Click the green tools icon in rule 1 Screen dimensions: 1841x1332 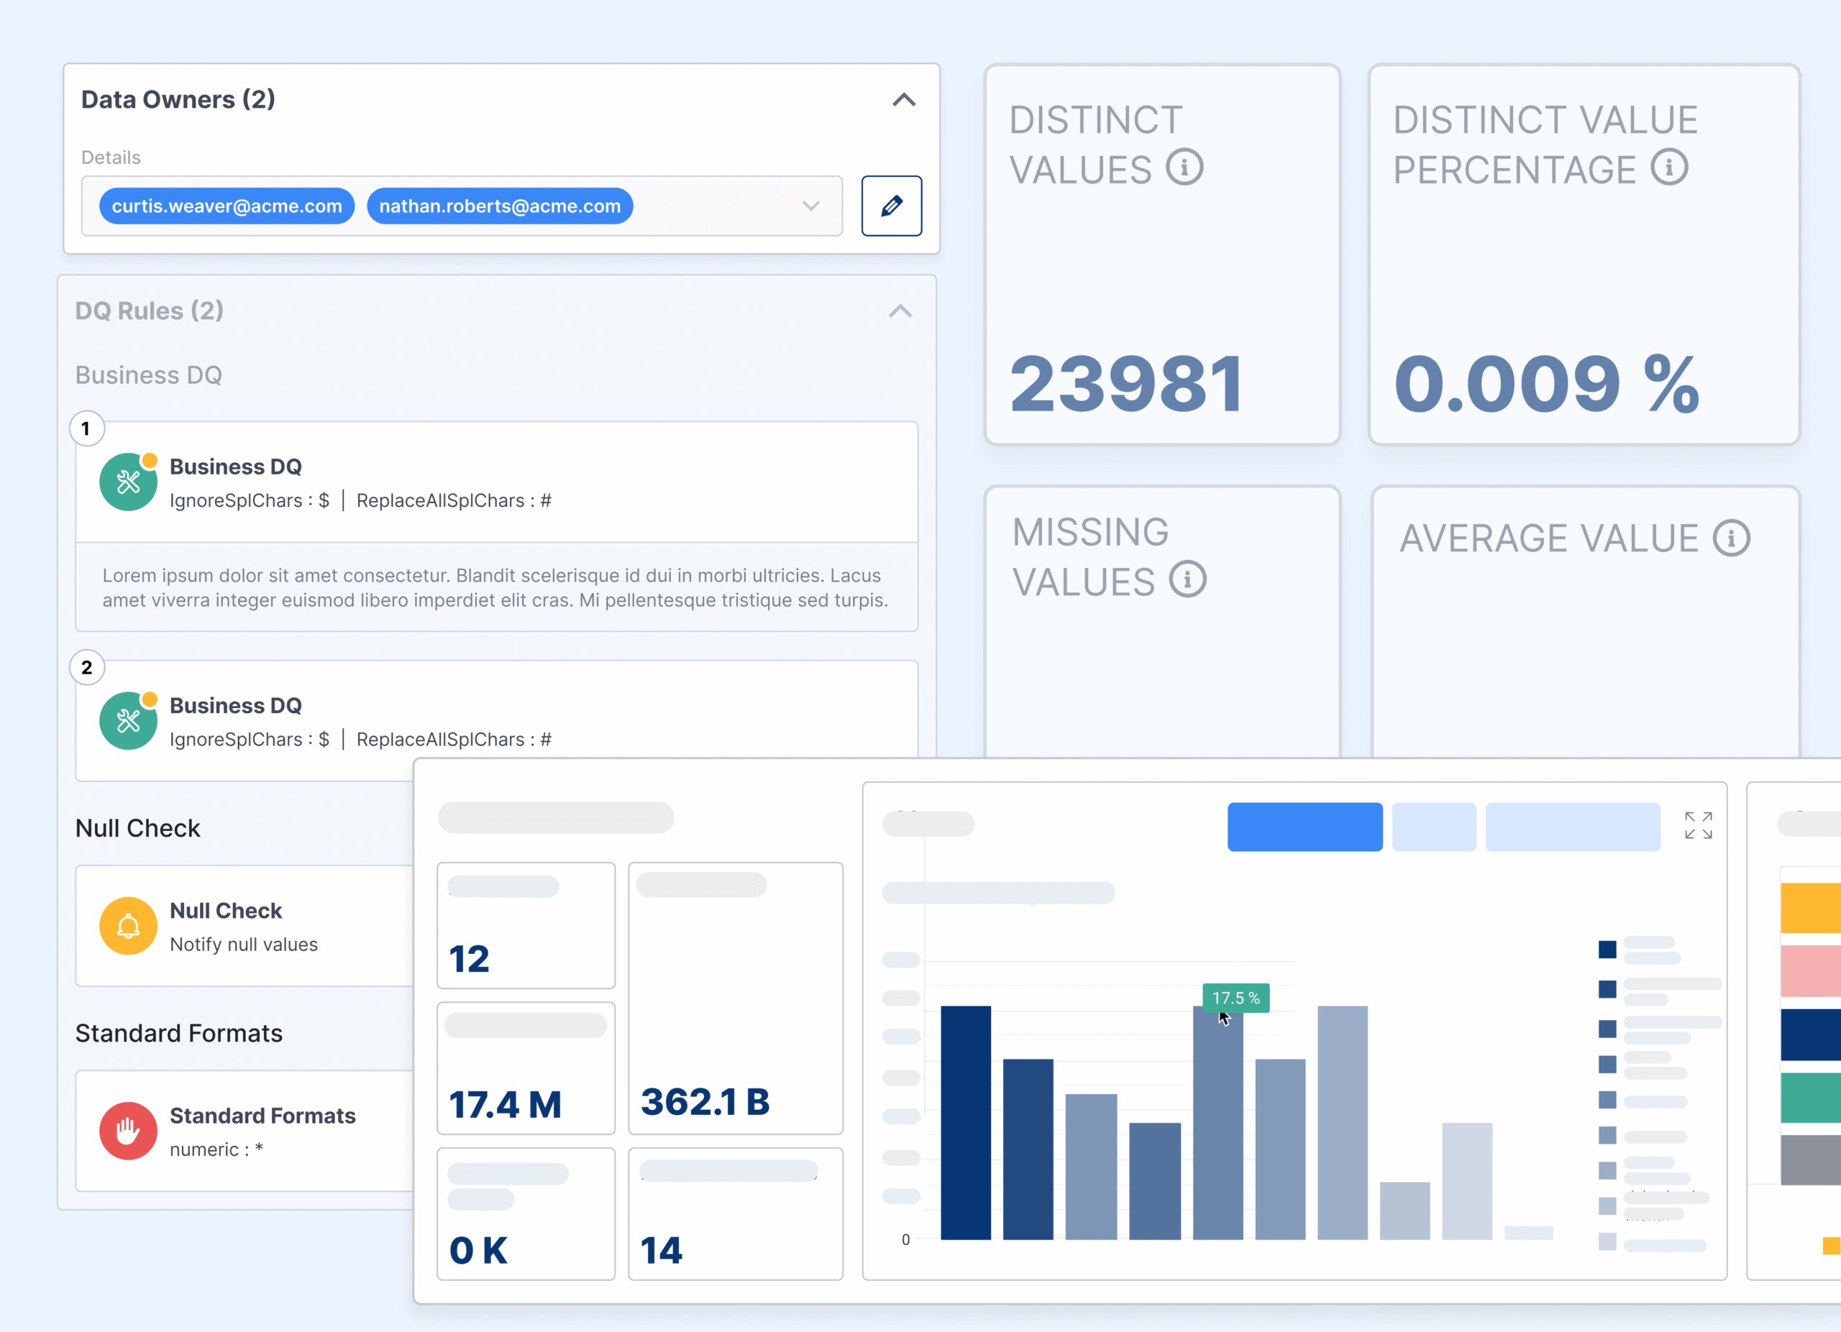(x=128, y=482)
